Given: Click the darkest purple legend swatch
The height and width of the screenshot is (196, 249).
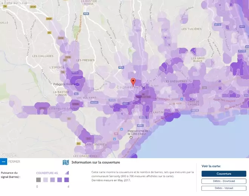Looking at the screenshot, I should [66, 180].
